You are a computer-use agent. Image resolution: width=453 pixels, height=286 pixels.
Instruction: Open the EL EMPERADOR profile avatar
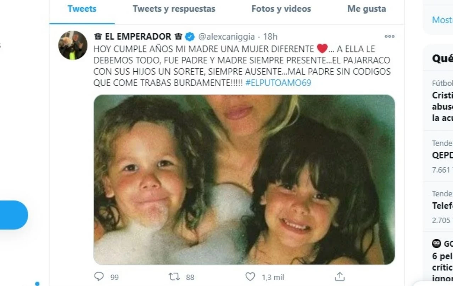(73, 45)
